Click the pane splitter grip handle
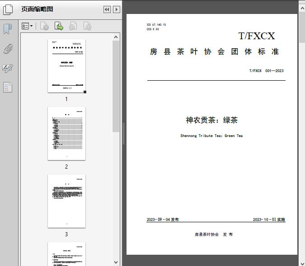 123,133
